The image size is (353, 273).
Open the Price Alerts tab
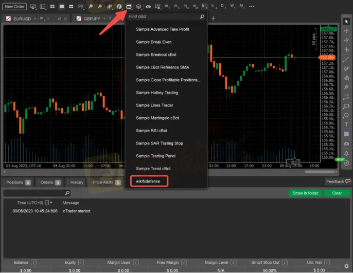point(102,182)
